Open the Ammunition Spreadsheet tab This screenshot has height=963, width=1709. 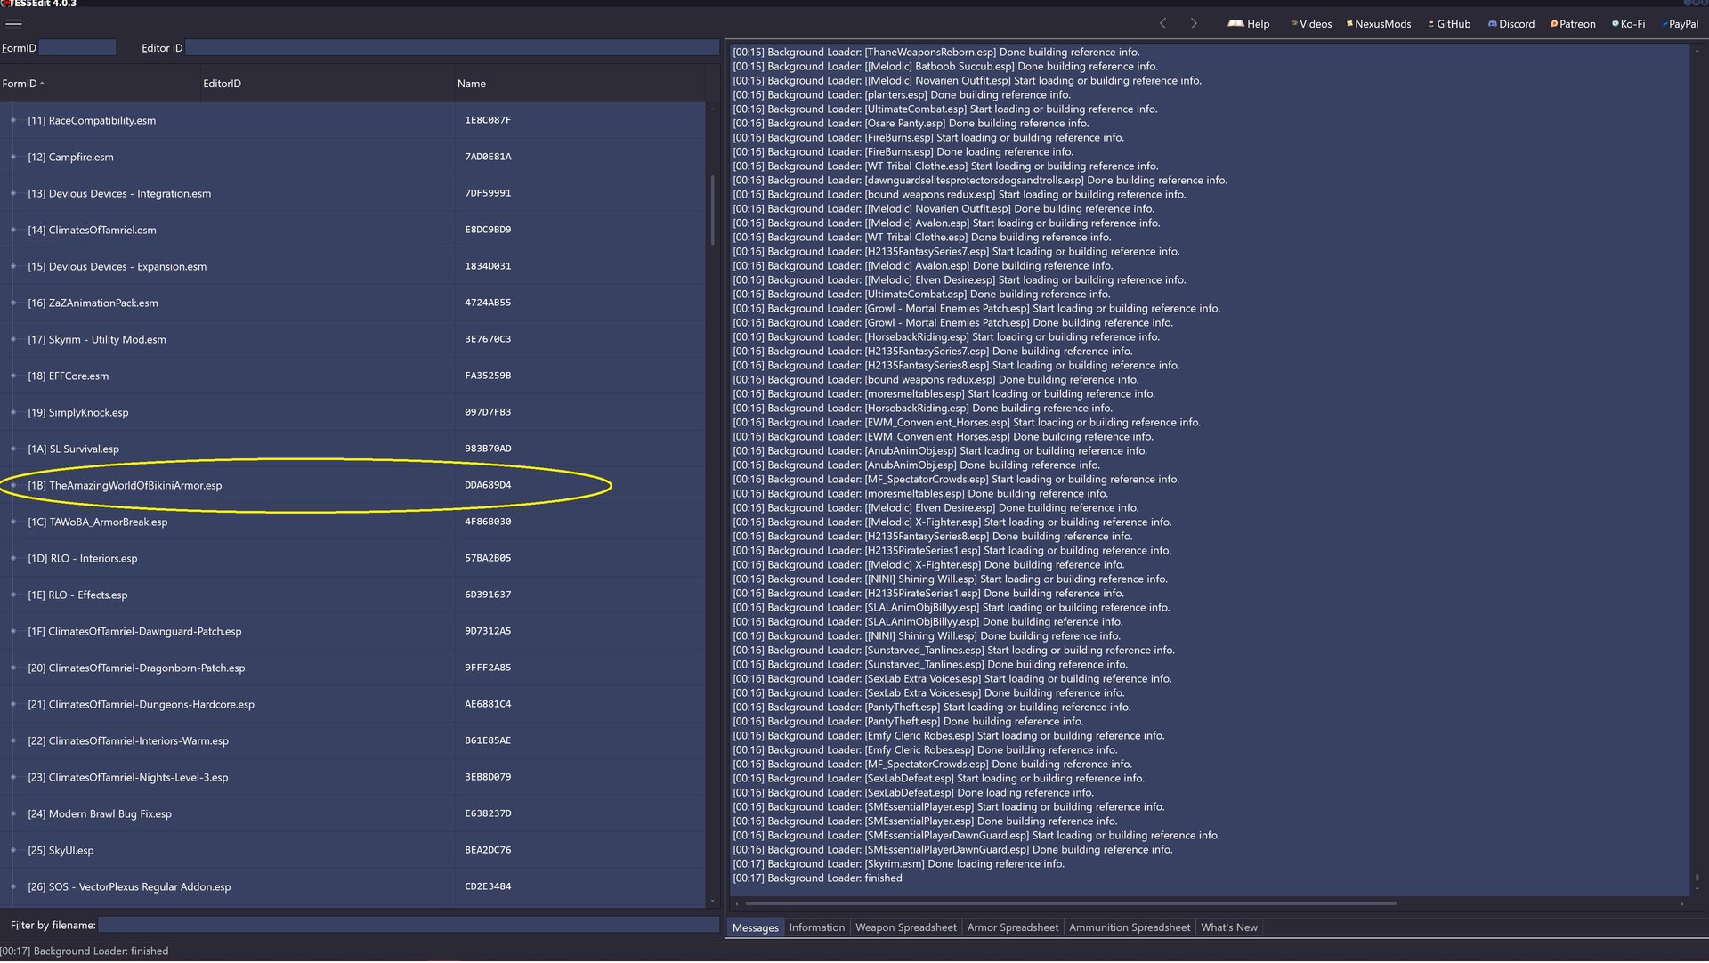(1129, 927)
